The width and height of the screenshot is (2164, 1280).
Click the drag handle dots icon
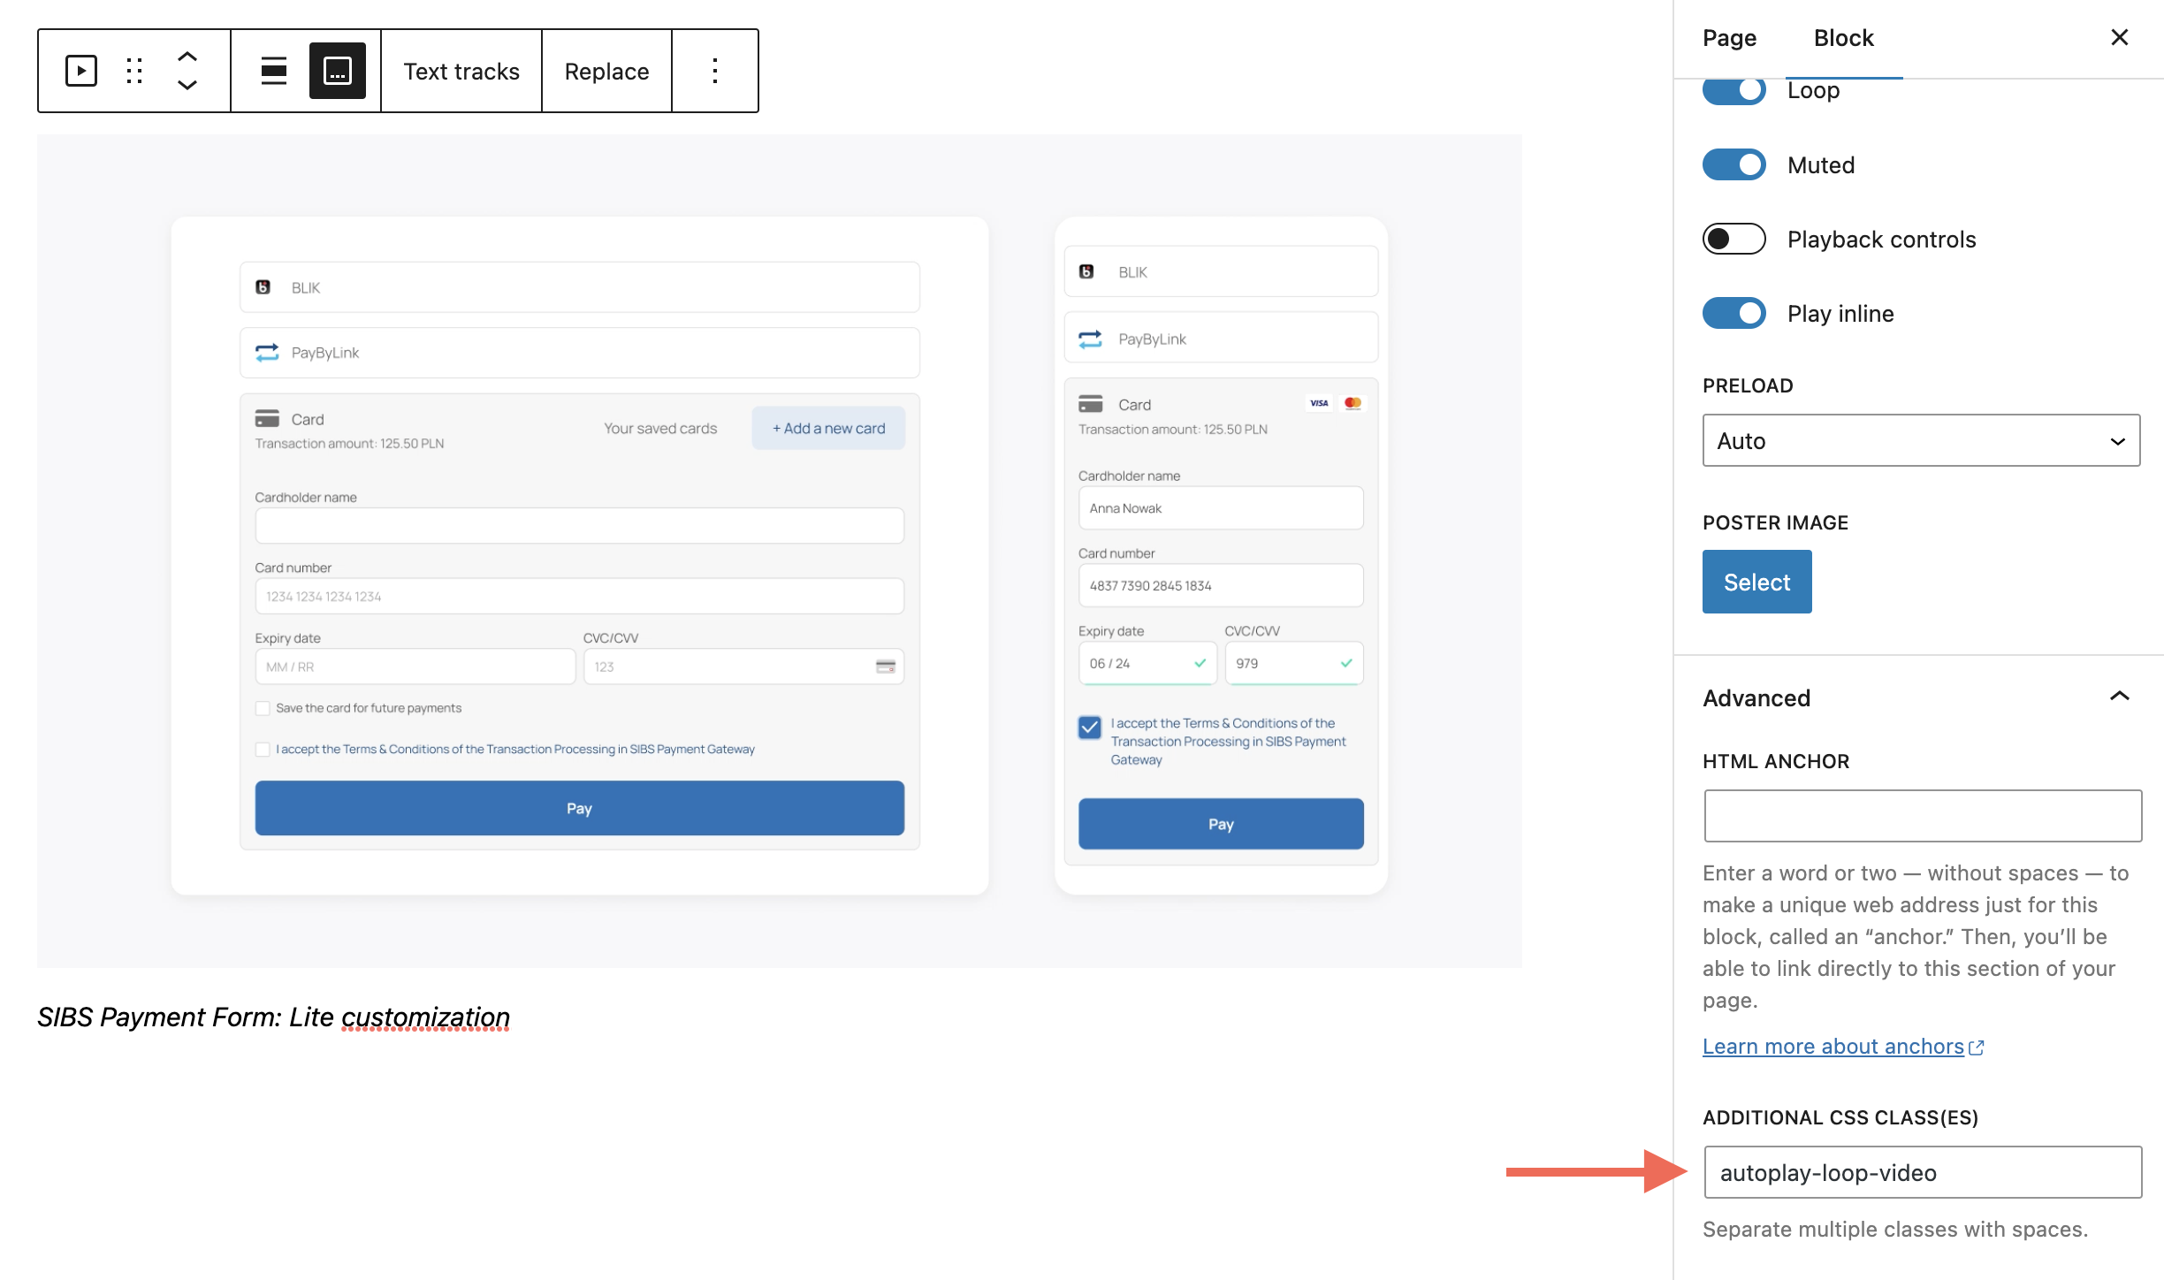pos(134,71)
